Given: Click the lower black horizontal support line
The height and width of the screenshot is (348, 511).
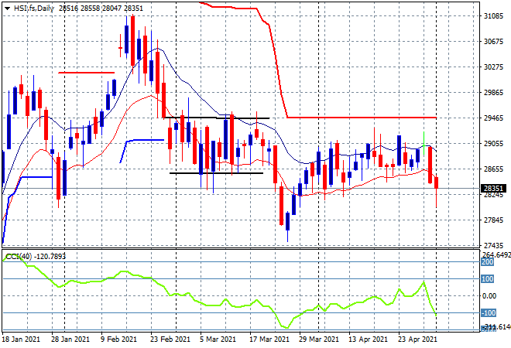Looking at the screenshot, I should click(216, 173).
